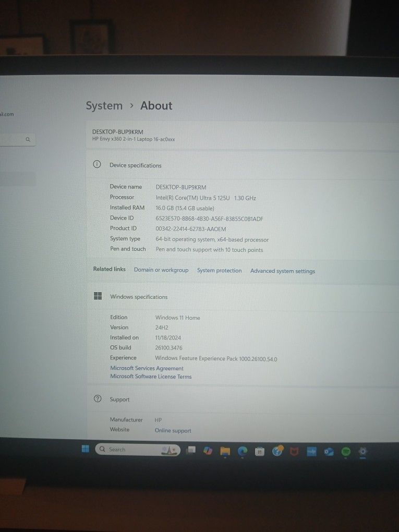Select the HP Envy x360 2-in-1 model text

coord(134,139)
